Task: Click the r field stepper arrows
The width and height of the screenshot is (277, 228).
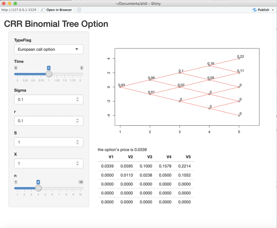Action: pos(78,121)
